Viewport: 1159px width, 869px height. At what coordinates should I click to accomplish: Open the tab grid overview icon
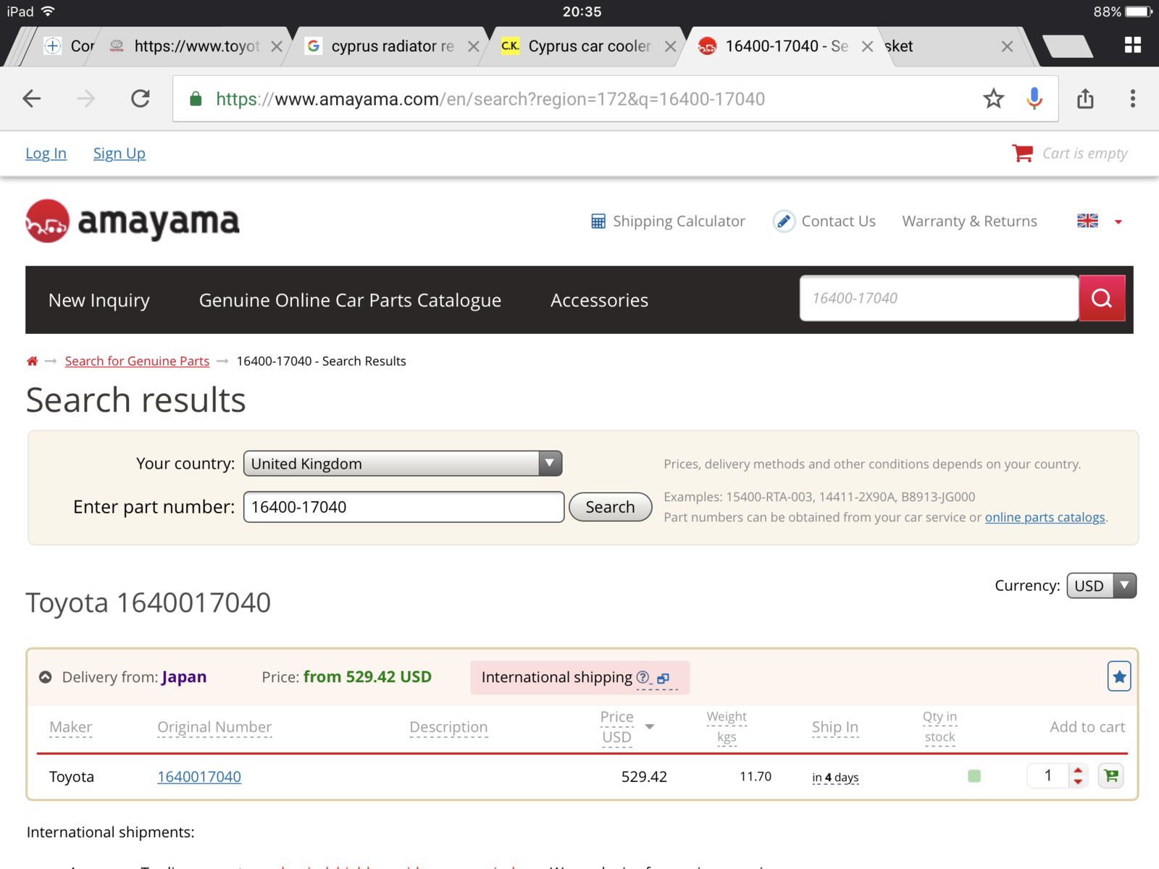(1133, 46)
